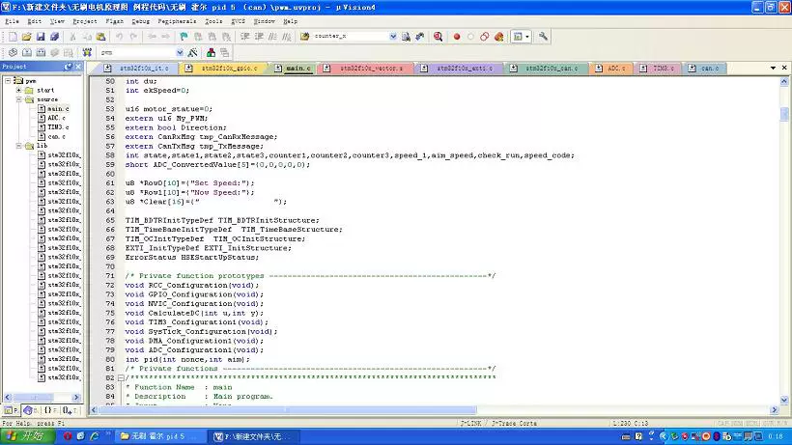The height and width of the screenshot is (445, 792).
Task: Save all files via toolbar
Action: tap(54, 37)
